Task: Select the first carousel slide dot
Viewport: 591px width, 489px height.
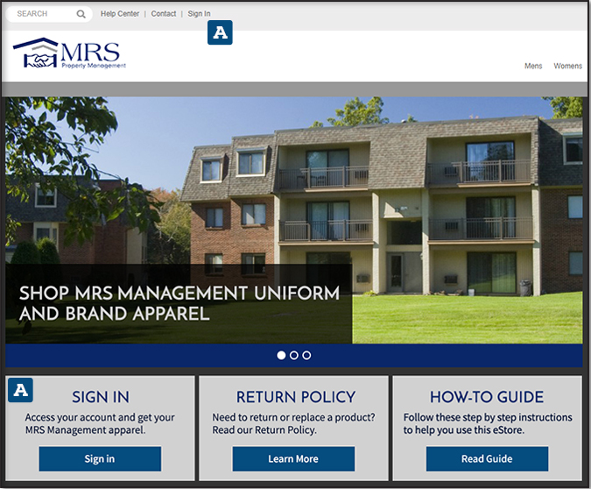Action: [x=281, y=355]
